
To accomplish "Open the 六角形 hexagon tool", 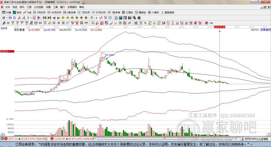I will tap(153, 12).
